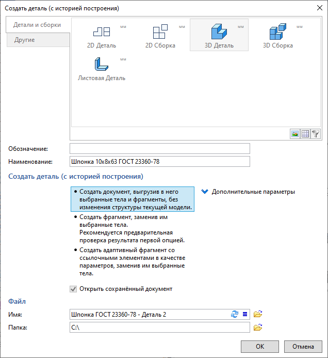Select option to create document without changing structure
Image resolution: width=328 pixels, height=358 pixels.
(x=132, y=199)
